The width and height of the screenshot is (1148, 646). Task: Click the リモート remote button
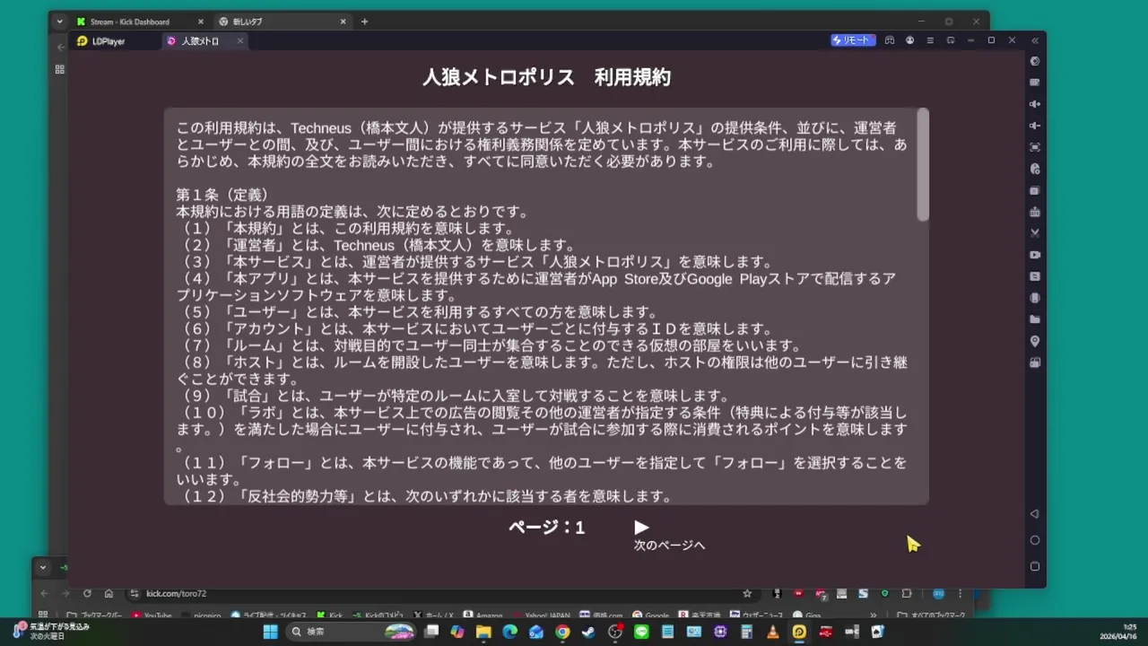852,40
